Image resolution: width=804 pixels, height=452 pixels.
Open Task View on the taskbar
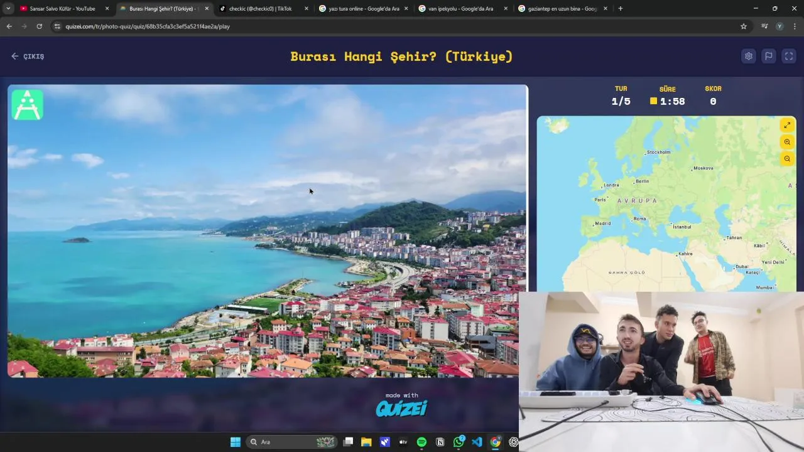349,442
